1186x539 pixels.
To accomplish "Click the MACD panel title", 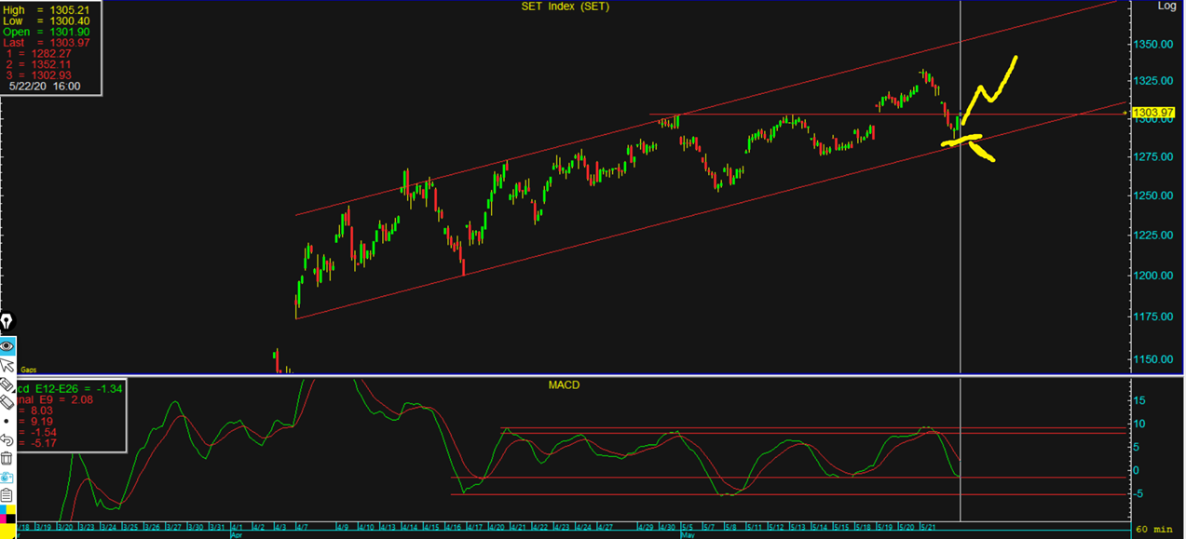I will pos(566,384).
